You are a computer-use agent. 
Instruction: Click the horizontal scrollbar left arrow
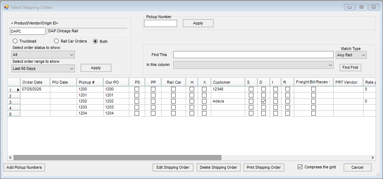11,157
